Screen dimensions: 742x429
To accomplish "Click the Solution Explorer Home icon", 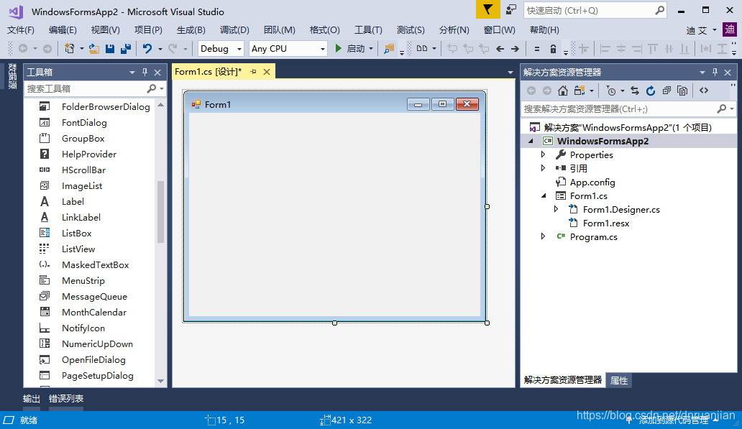I will (x=563, y=91).
